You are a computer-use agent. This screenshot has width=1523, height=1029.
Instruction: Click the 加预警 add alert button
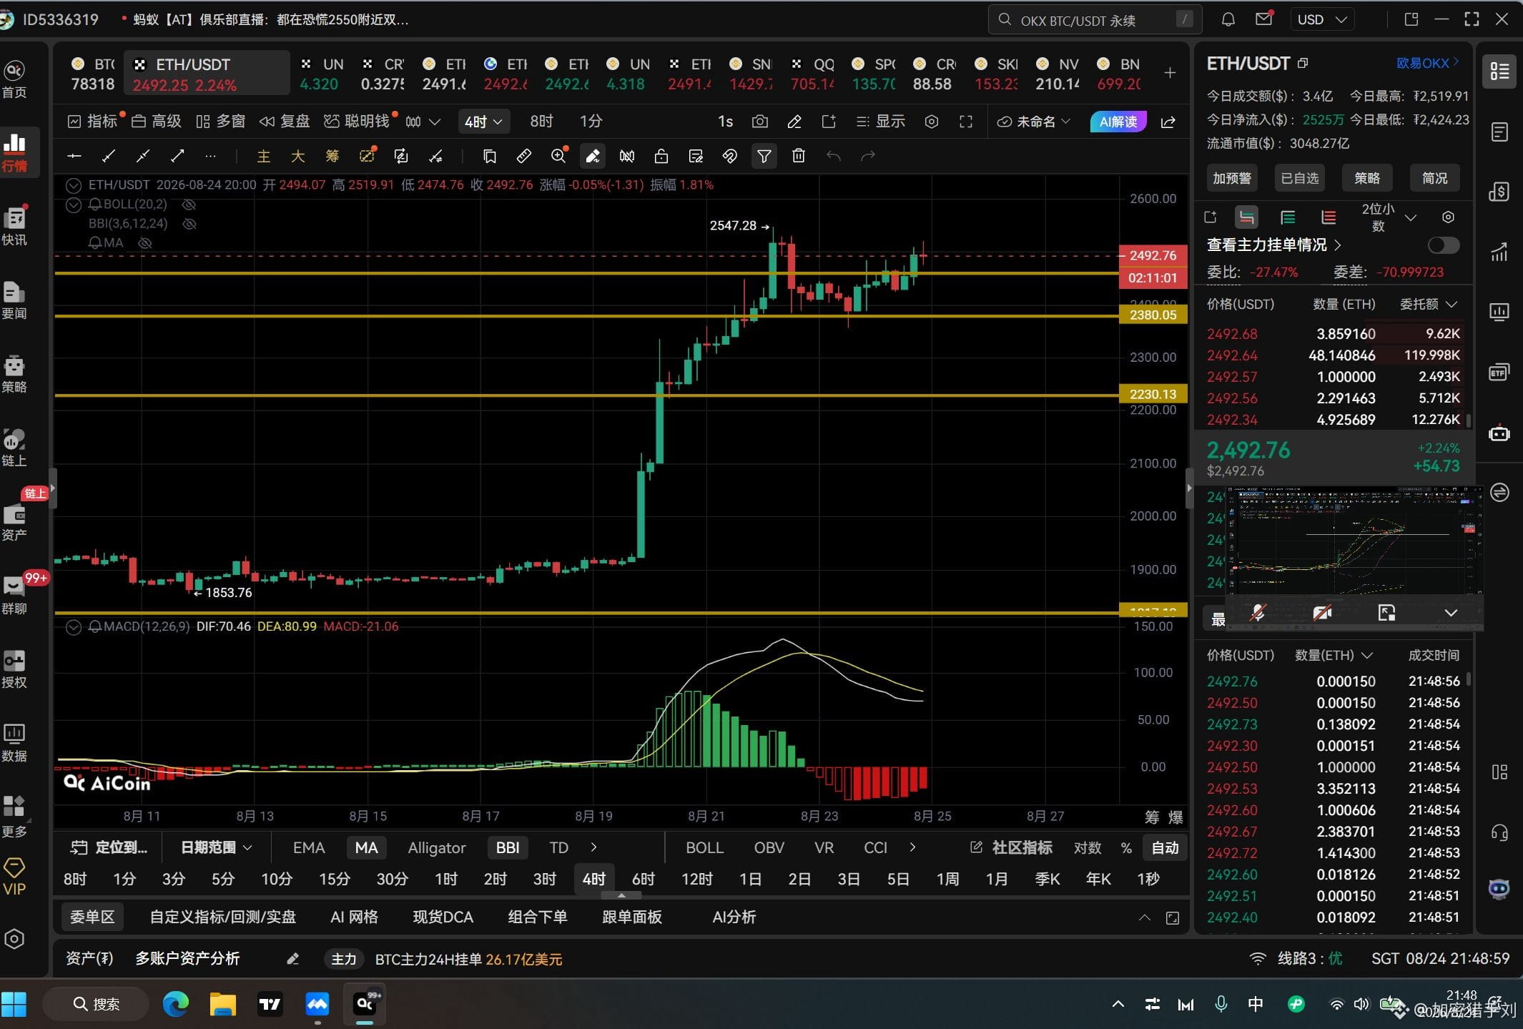click(1232, 178)
